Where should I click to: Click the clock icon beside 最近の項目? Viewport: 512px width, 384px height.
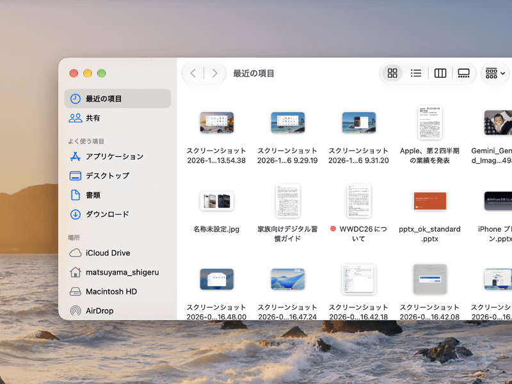pos(76,99)
